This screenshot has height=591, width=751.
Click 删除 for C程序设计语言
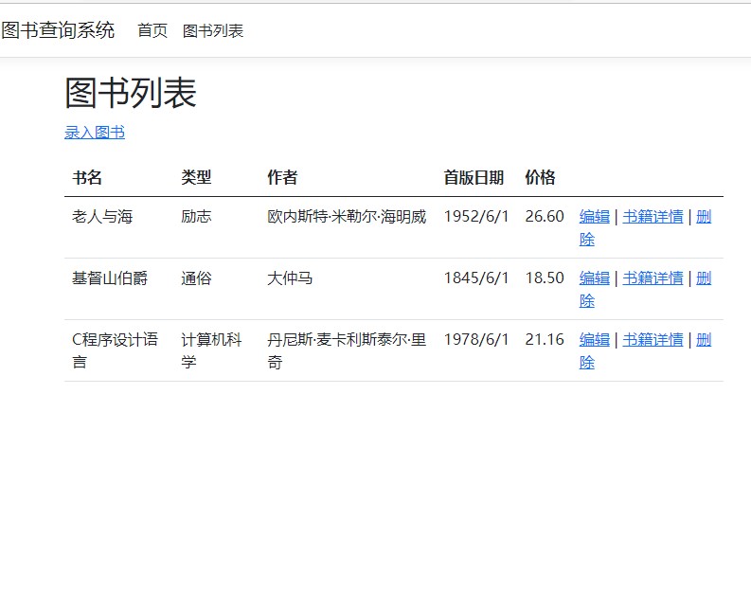point(704,340)
